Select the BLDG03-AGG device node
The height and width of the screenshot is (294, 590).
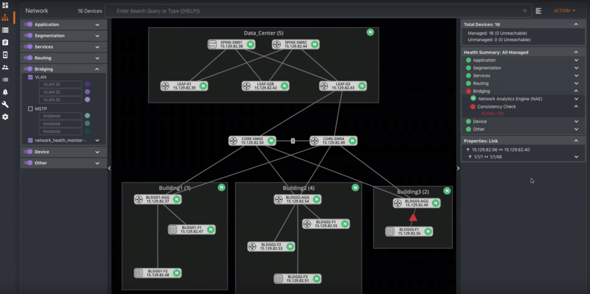click(x=417, y=203)
